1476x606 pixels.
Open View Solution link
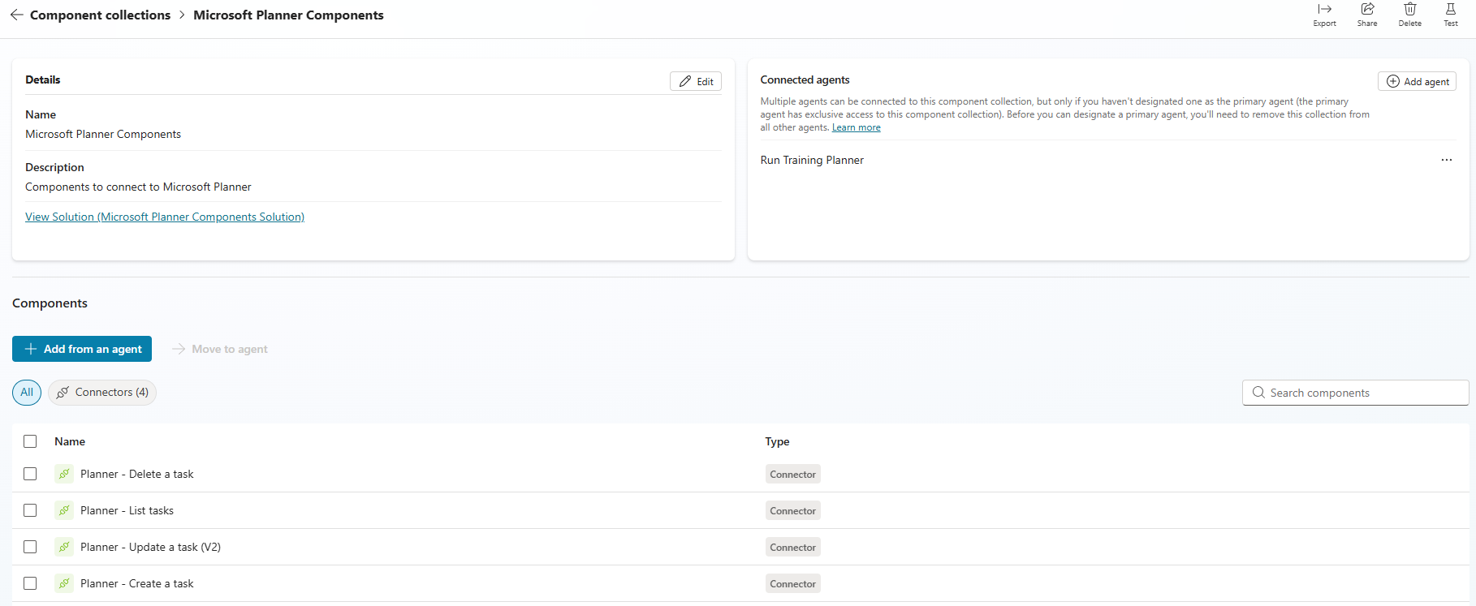coord(165,217)
